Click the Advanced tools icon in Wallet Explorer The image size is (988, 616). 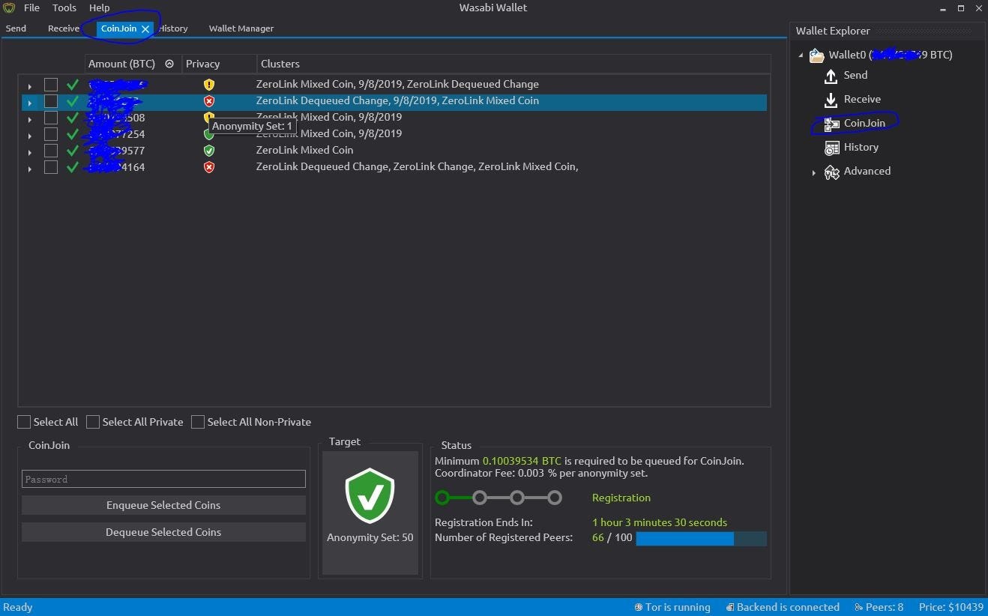click(x=831, y=172)
